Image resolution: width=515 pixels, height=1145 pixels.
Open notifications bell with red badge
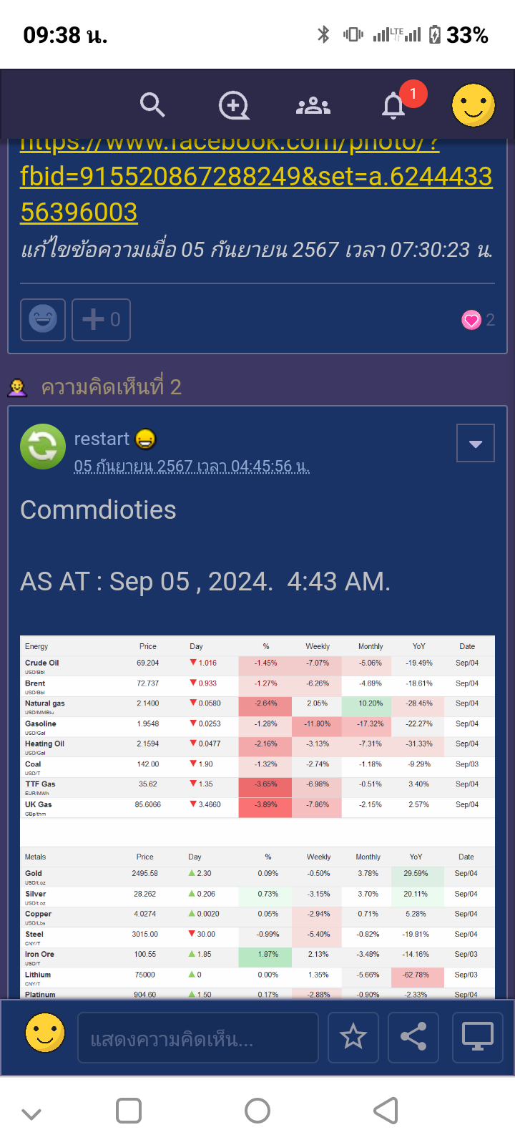coord(394,106)
